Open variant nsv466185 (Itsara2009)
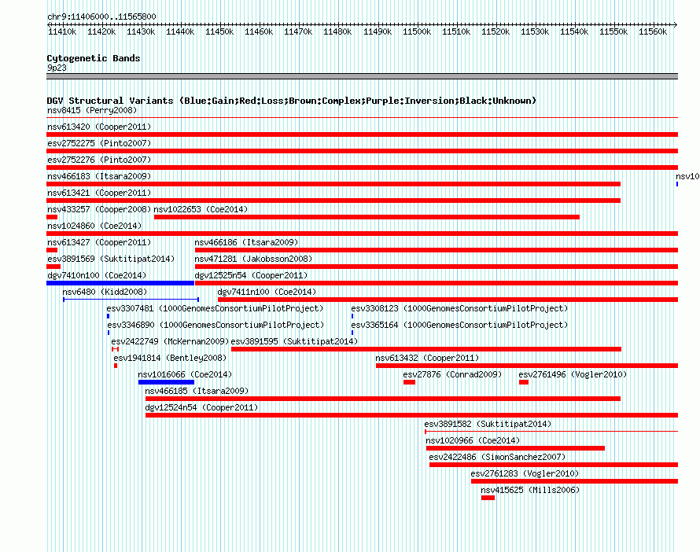Image resolution: width=700 pixels, height=552 pixels. coord(197,391)
